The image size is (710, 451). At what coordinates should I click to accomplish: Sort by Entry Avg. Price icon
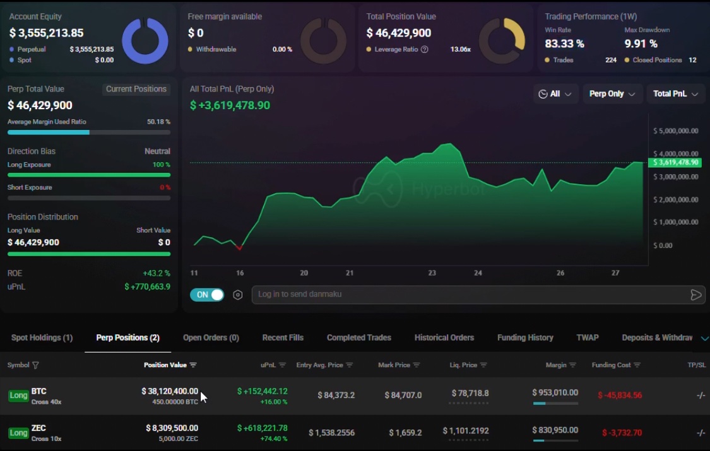coord(350,365)
